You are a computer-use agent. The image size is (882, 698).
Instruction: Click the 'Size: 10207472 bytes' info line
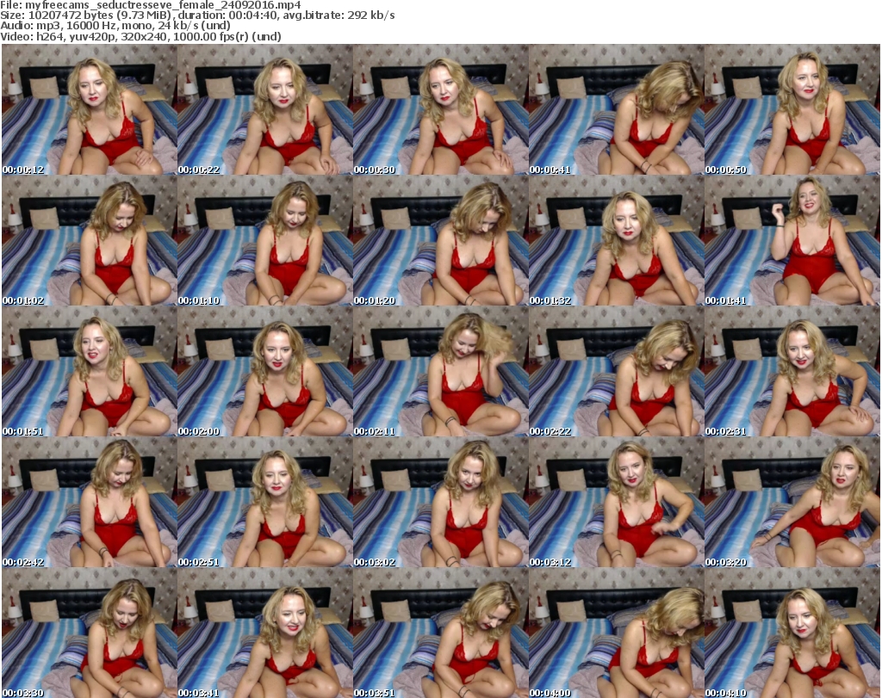[197, 15]
